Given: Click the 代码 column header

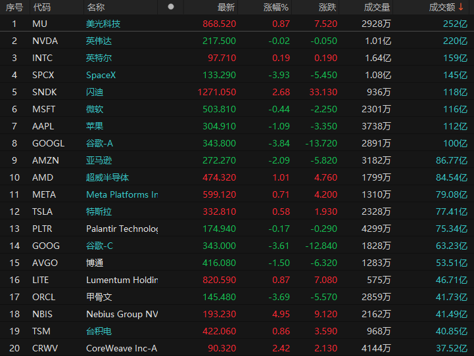Looking at the screenshot, I should click(x=41, y=7).
